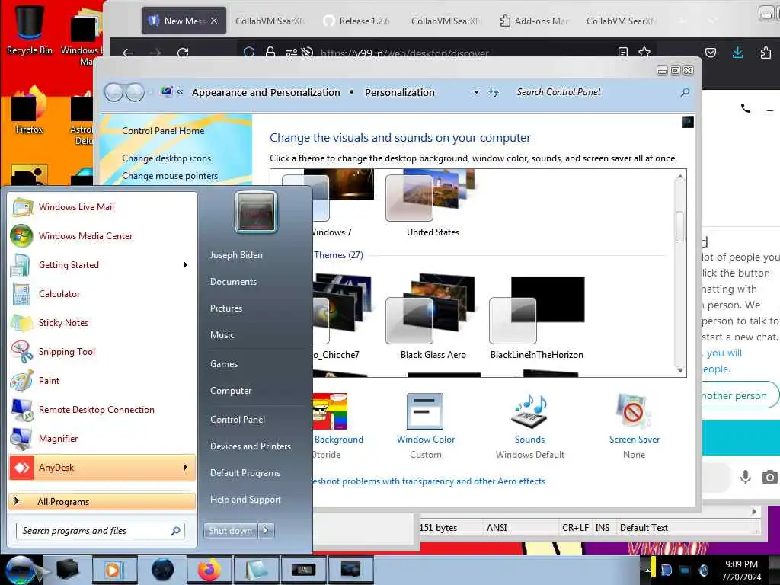Click the user account picture

click(x=256, y=212)
